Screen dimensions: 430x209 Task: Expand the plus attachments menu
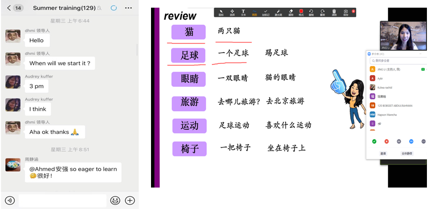[130, 200]
